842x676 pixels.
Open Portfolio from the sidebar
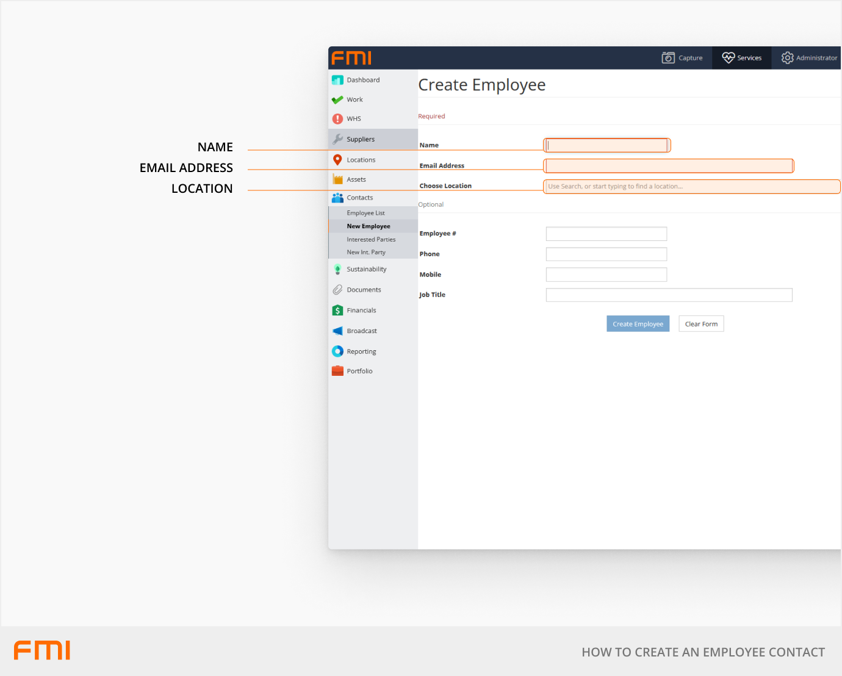click(x=359, y=371)
